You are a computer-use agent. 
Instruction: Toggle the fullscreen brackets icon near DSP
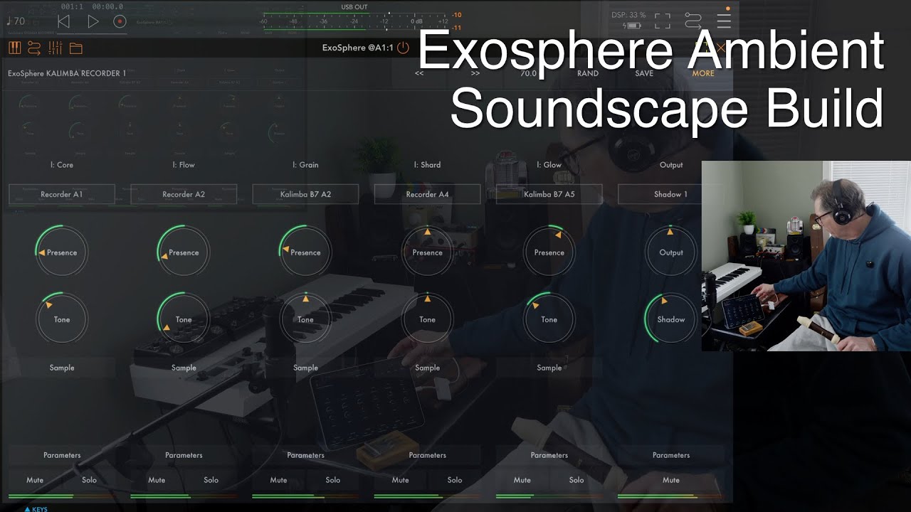pyautogui.click(x=663, y=21)
